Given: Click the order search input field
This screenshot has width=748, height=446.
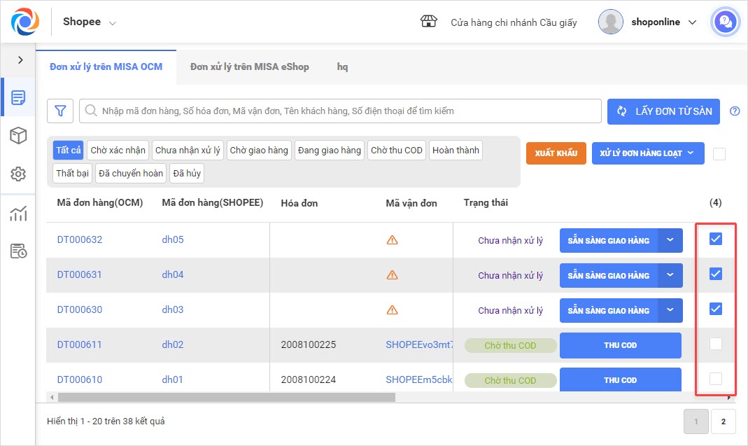Looking at the screenshot, I should click(343, 111).
